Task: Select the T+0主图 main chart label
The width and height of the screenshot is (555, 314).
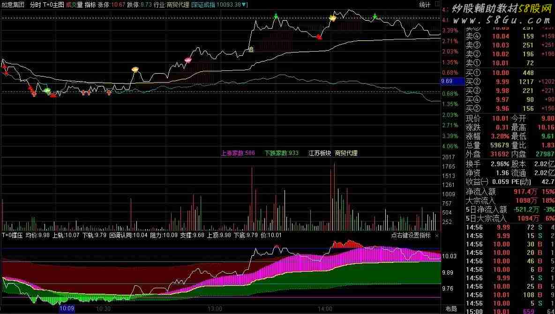Action: 53,5
